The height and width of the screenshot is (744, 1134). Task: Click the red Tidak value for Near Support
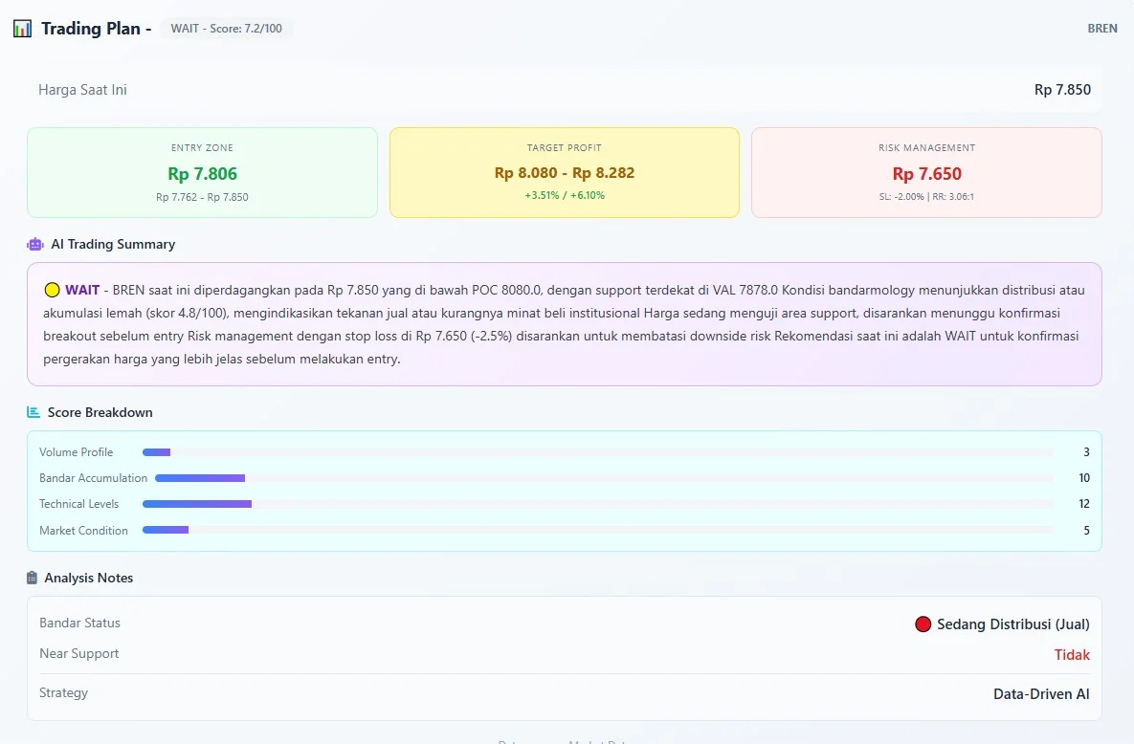click(x=1071, y=655)
